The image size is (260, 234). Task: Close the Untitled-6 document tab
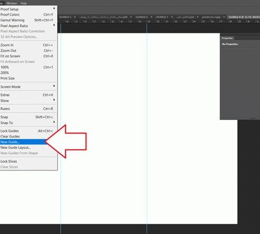151,17
